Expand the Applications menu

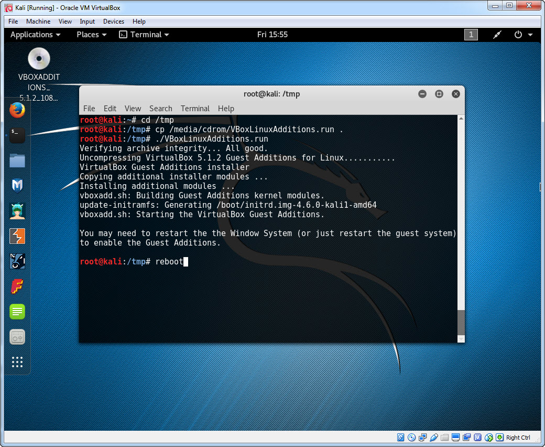pos(35,35)
